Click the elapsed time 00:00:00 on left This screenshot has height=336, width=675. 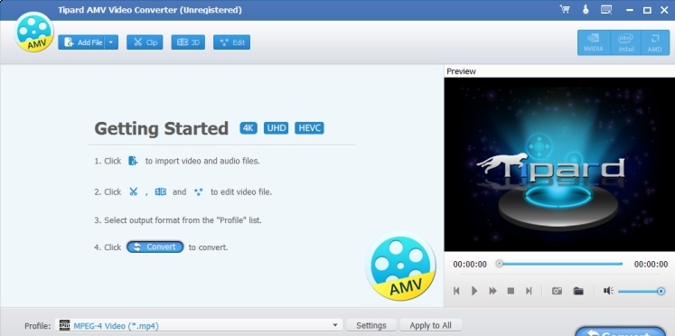470,264
